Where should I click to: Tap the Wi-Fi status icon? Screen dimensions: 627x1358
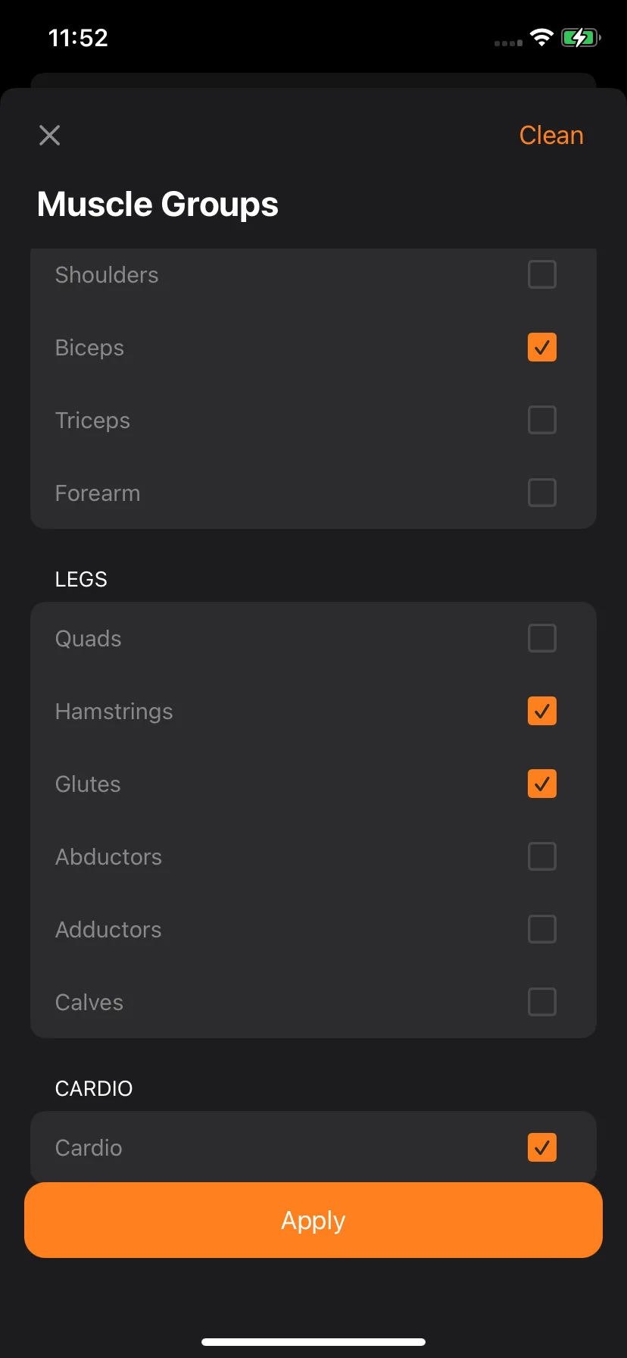click(x=541, y=37)
